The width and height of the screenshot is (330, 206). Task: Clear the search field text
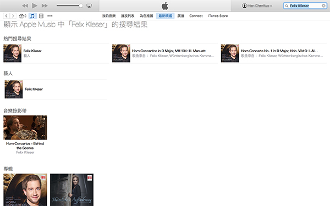tap(323, 6)
